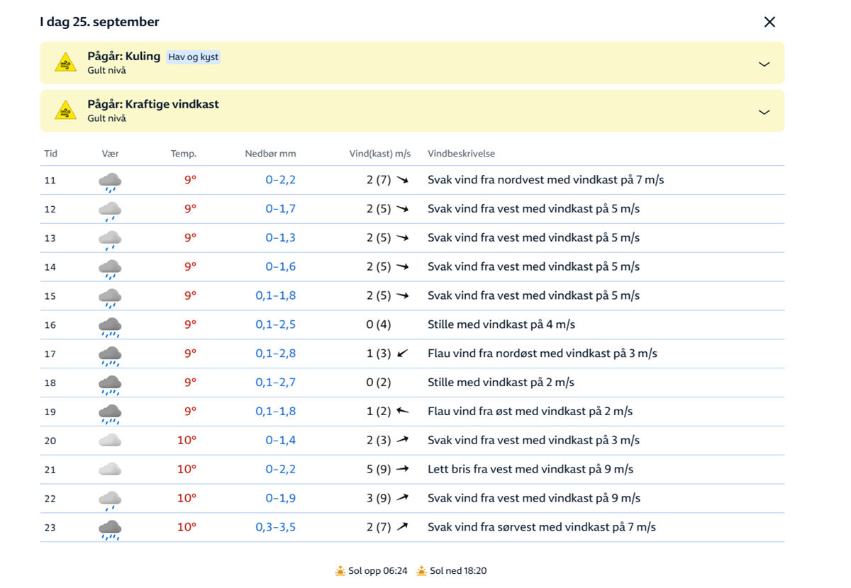The height and width of the screenshot is (588, 851).
Task: Click the Kuling yellow warning triangle icon
Action: click(x=65, y=63)
